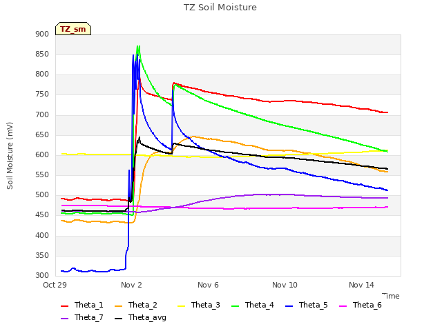The width and height of the screenshot is (442, 331).
Task: Click the green Theta_4 legend swatch
Action: [x=235, y=306]
